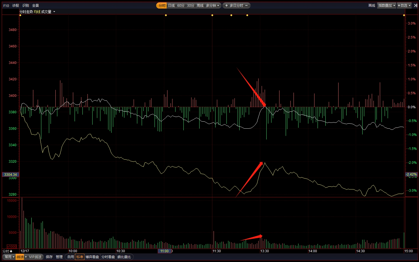Click 多日分时 multi-day button
Screen dimensions: 419x262
(x=236, y=6)
